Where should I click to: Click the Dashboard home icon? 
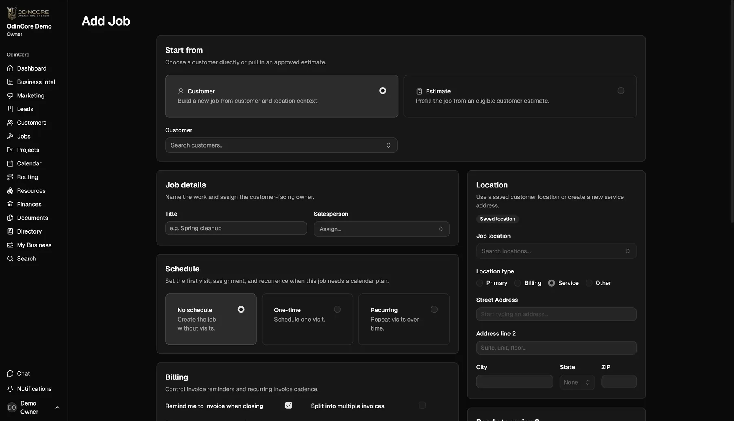tap(10, 68)
